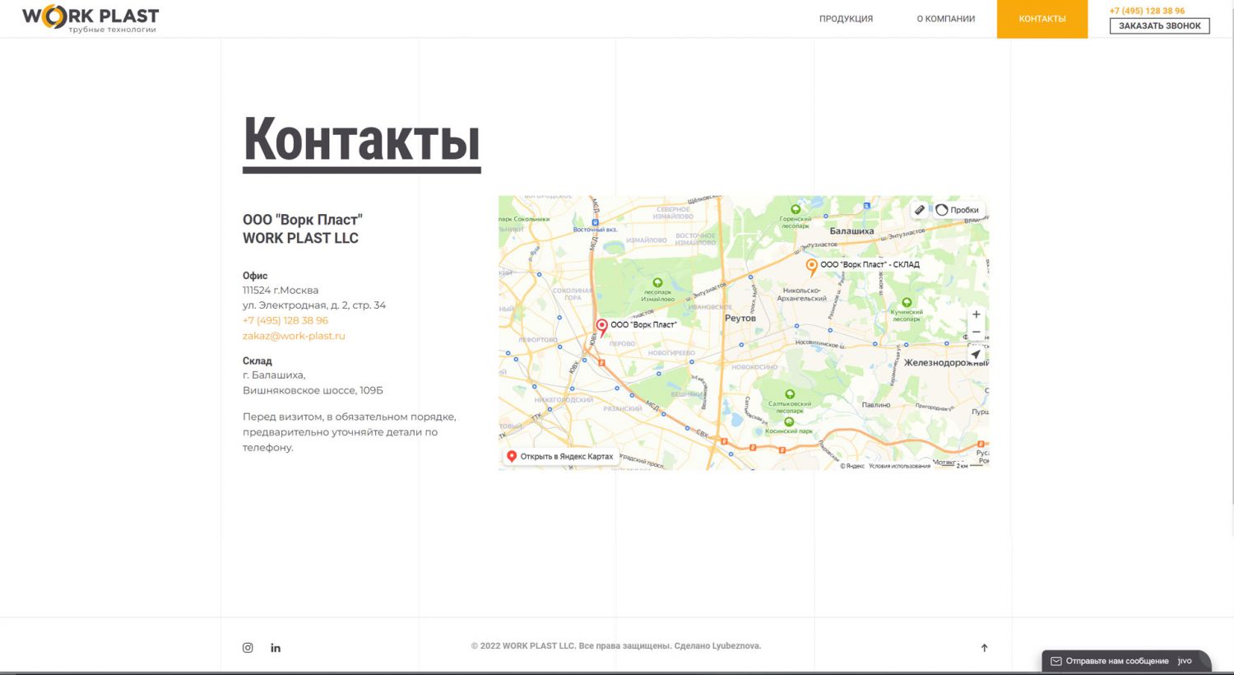The width and height of the screenshot is (1234, 675).
Task: Click the ООО "Ворк Пласт" company name text
Action: tap(303, 220)
